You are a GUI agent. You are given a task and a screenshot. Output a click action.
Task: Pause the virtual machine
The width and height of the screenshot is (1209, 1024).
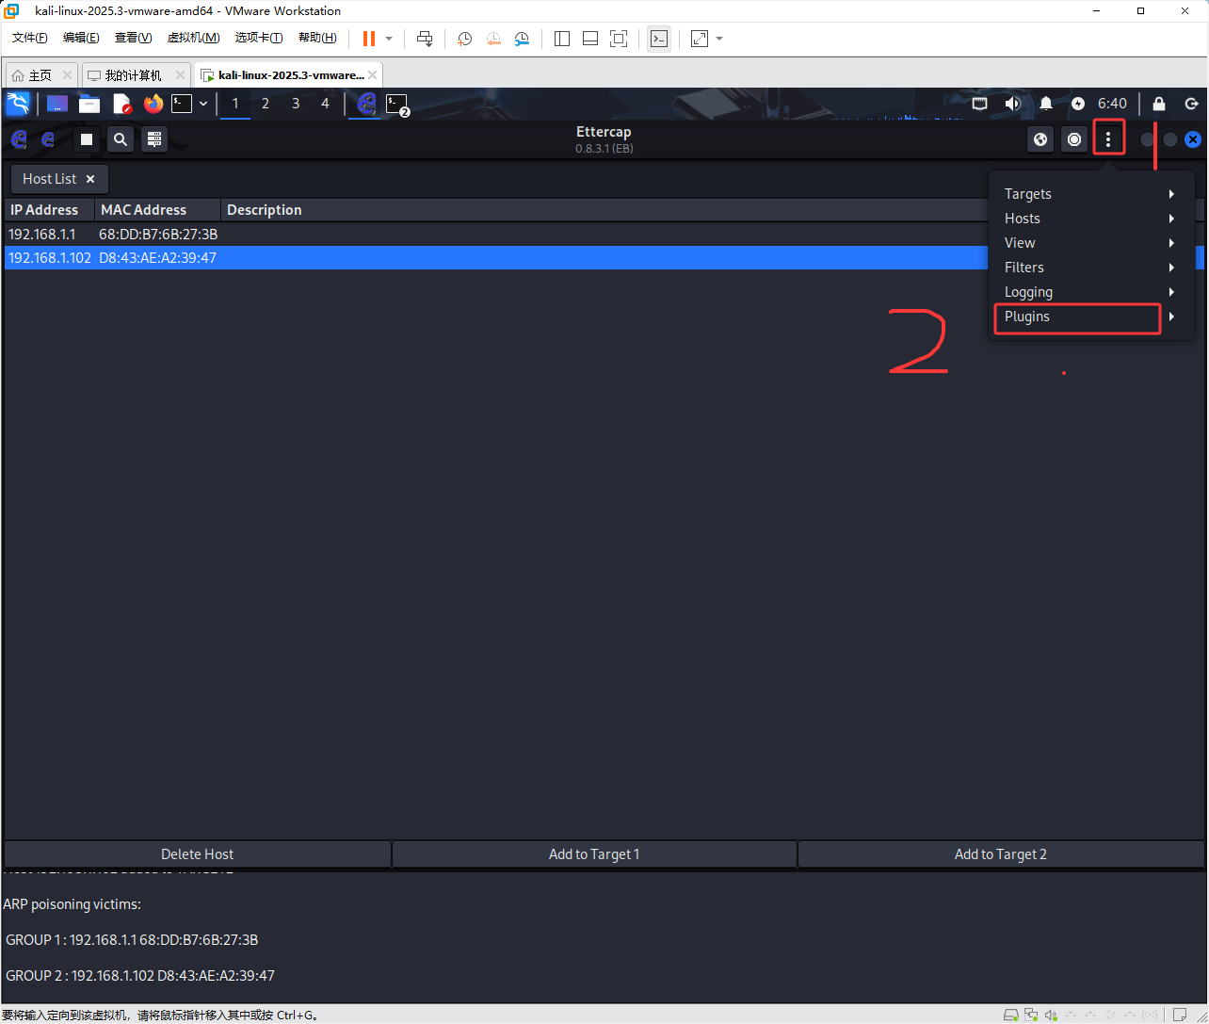click(369, 39)
